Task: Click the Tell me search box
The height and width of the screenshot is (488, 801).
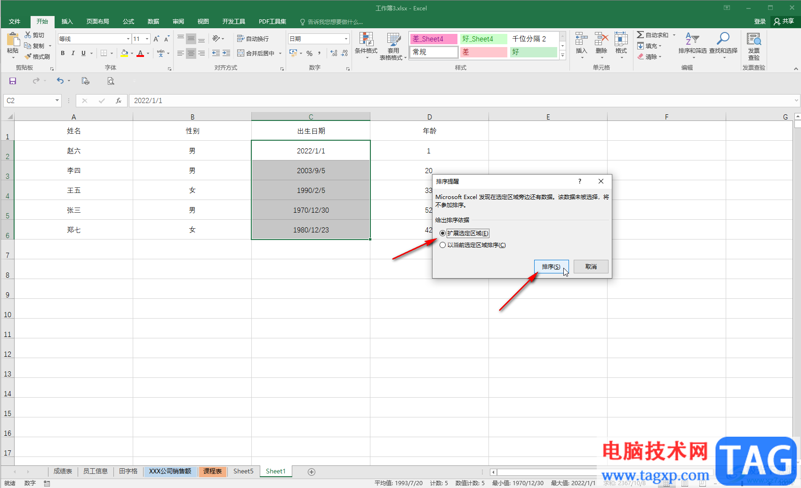Action: pyautogui.click(x=331, y=22)
